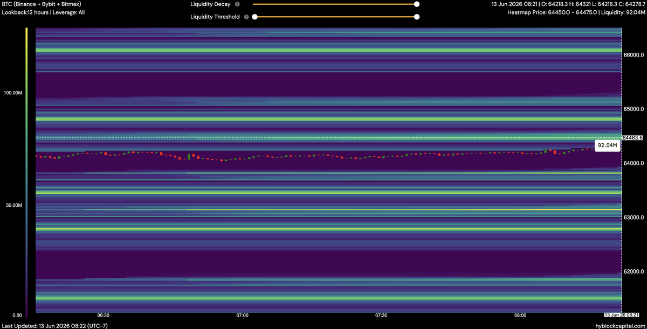Image resolution: width=647 pixels, height=329 pixels.
Task: Click the 06:30 time axis label
Action: pyautogui.click(x=104, y=315)
